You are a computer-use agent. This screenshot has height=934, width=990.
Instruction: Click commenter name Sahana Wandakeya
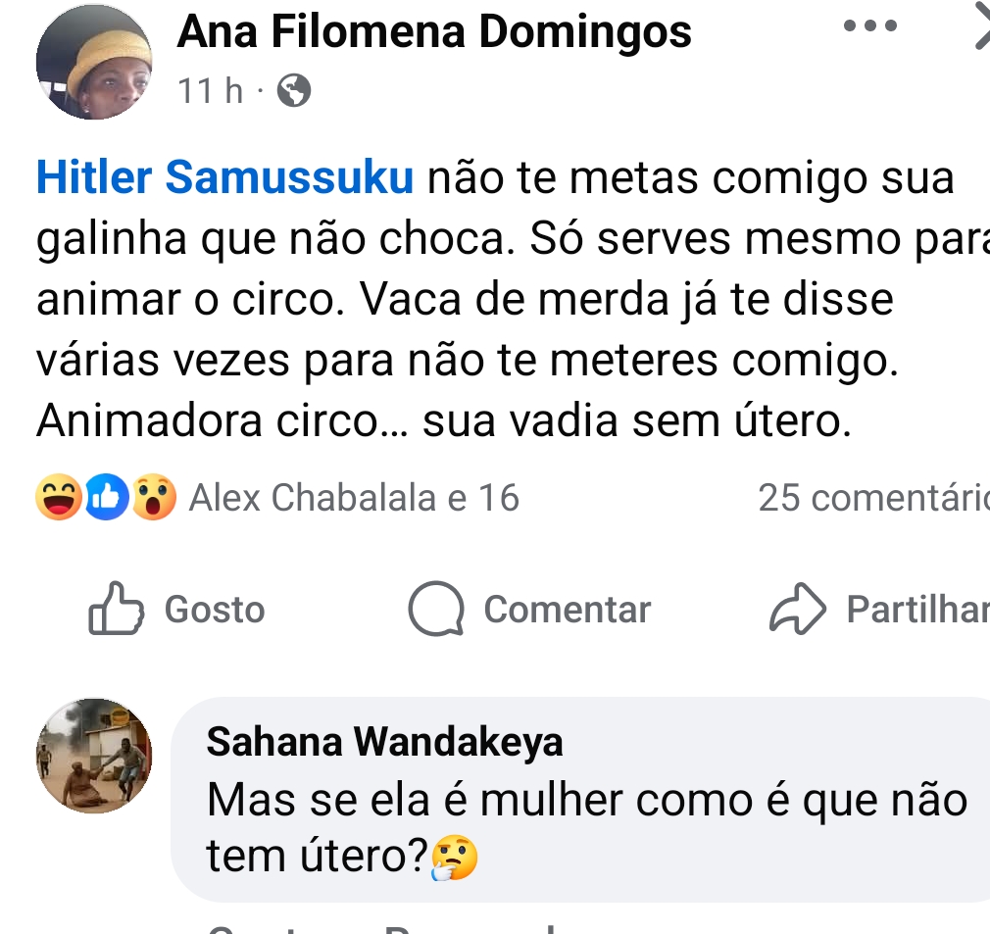click(385, 742)
